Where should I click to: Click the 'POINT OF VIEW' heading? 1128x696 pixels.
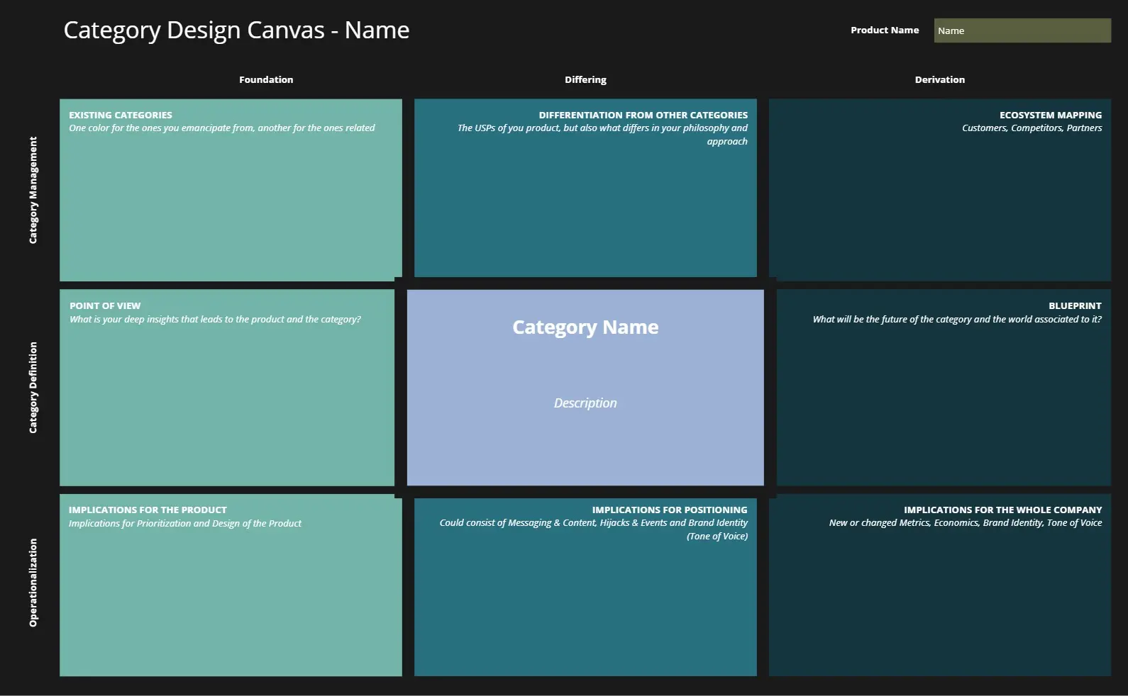point(105,306)
